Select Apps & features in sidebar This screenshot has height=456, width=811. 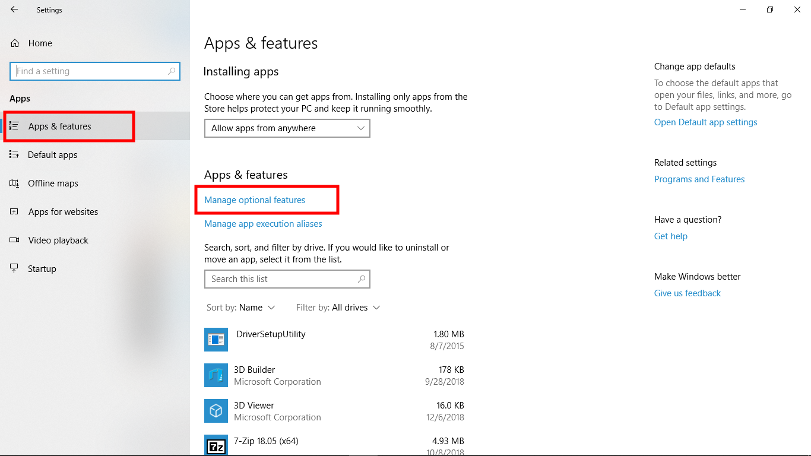(95, 126)
